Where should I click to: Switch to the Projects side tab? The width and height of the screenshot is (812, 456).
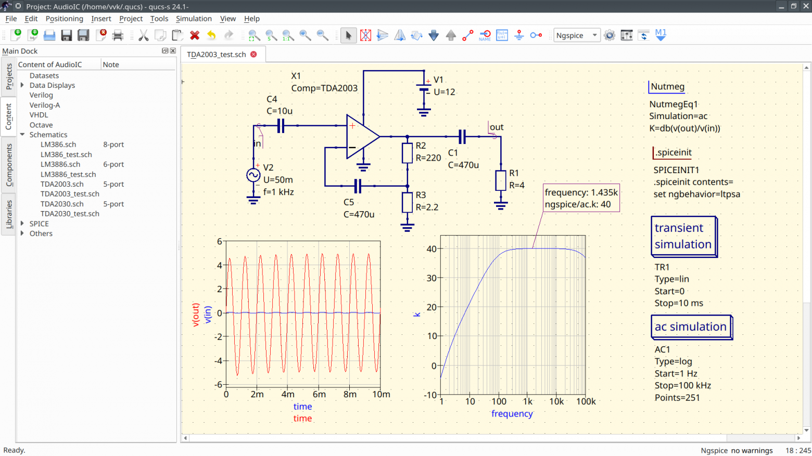(8, 77)
